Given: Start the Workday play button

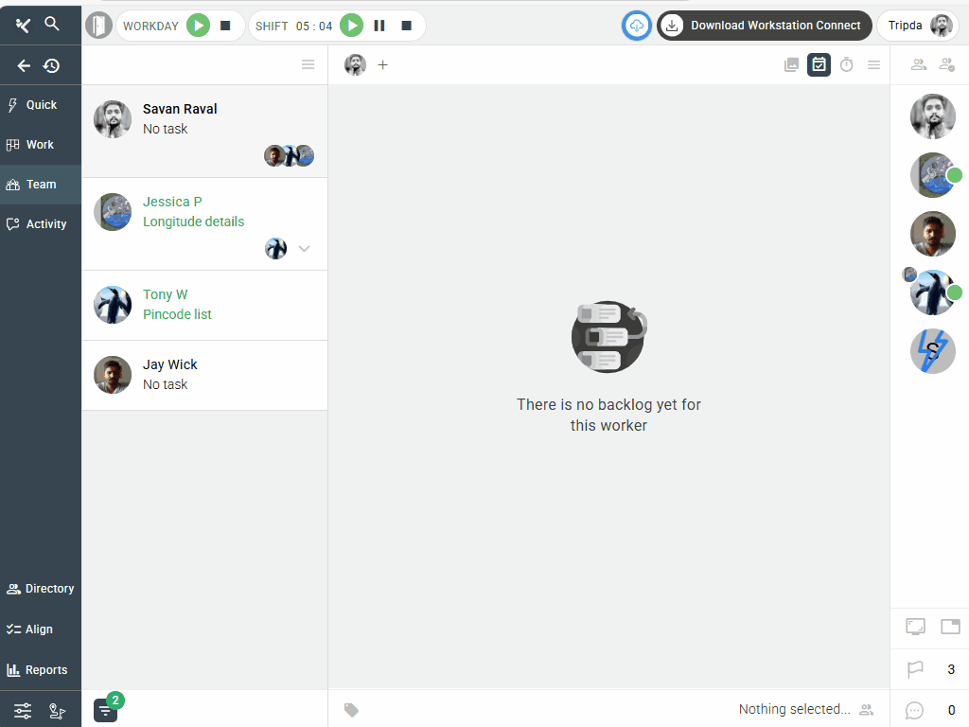Looking at the screenshot, I should [198, 26].
